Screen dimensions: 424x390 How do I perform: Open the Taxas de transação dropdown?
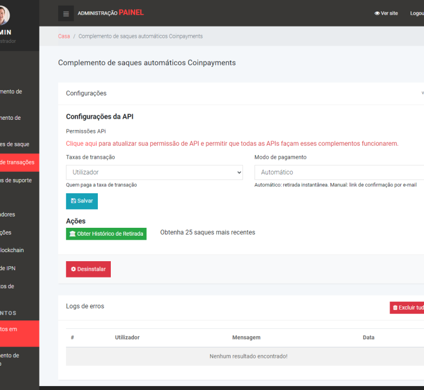click(x=154, y=172)
